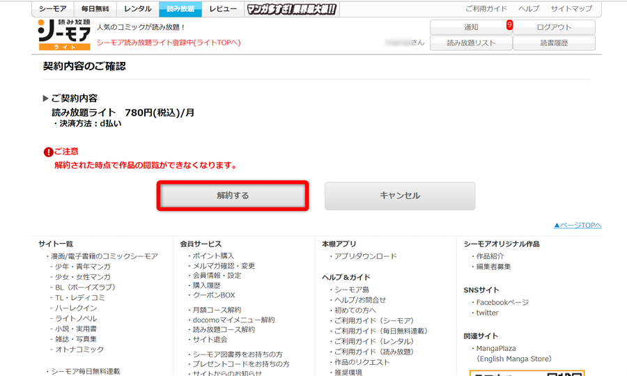This screenshot has height=376, width=627.
Task: Open the 通知 button
Action: [471, 27]
